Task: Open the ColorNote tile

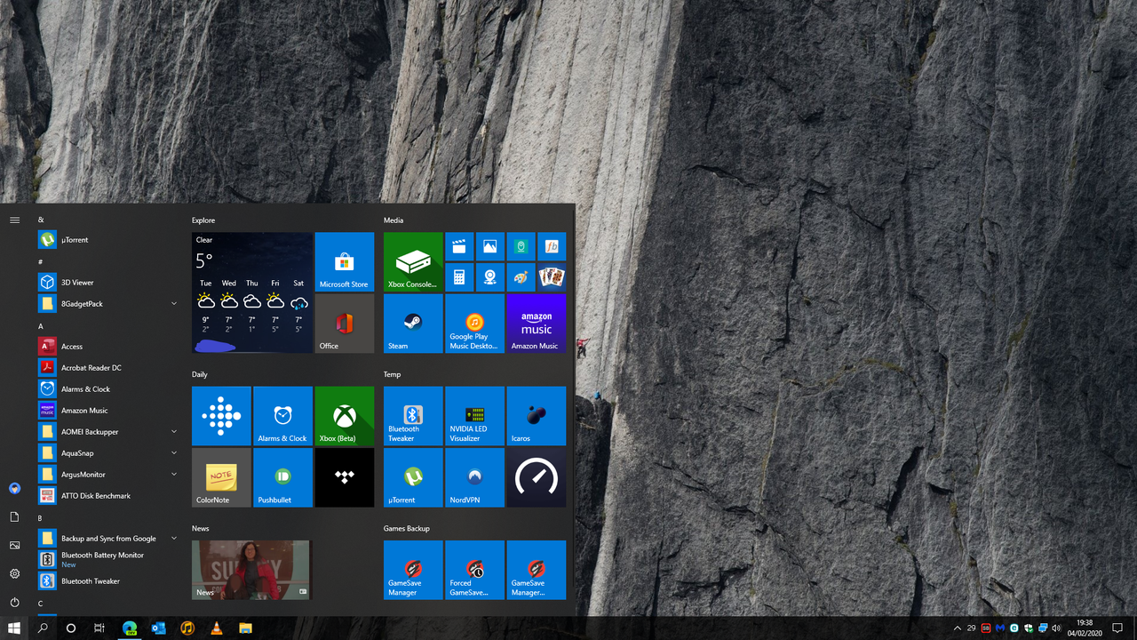Action: [x=221, y=477]
